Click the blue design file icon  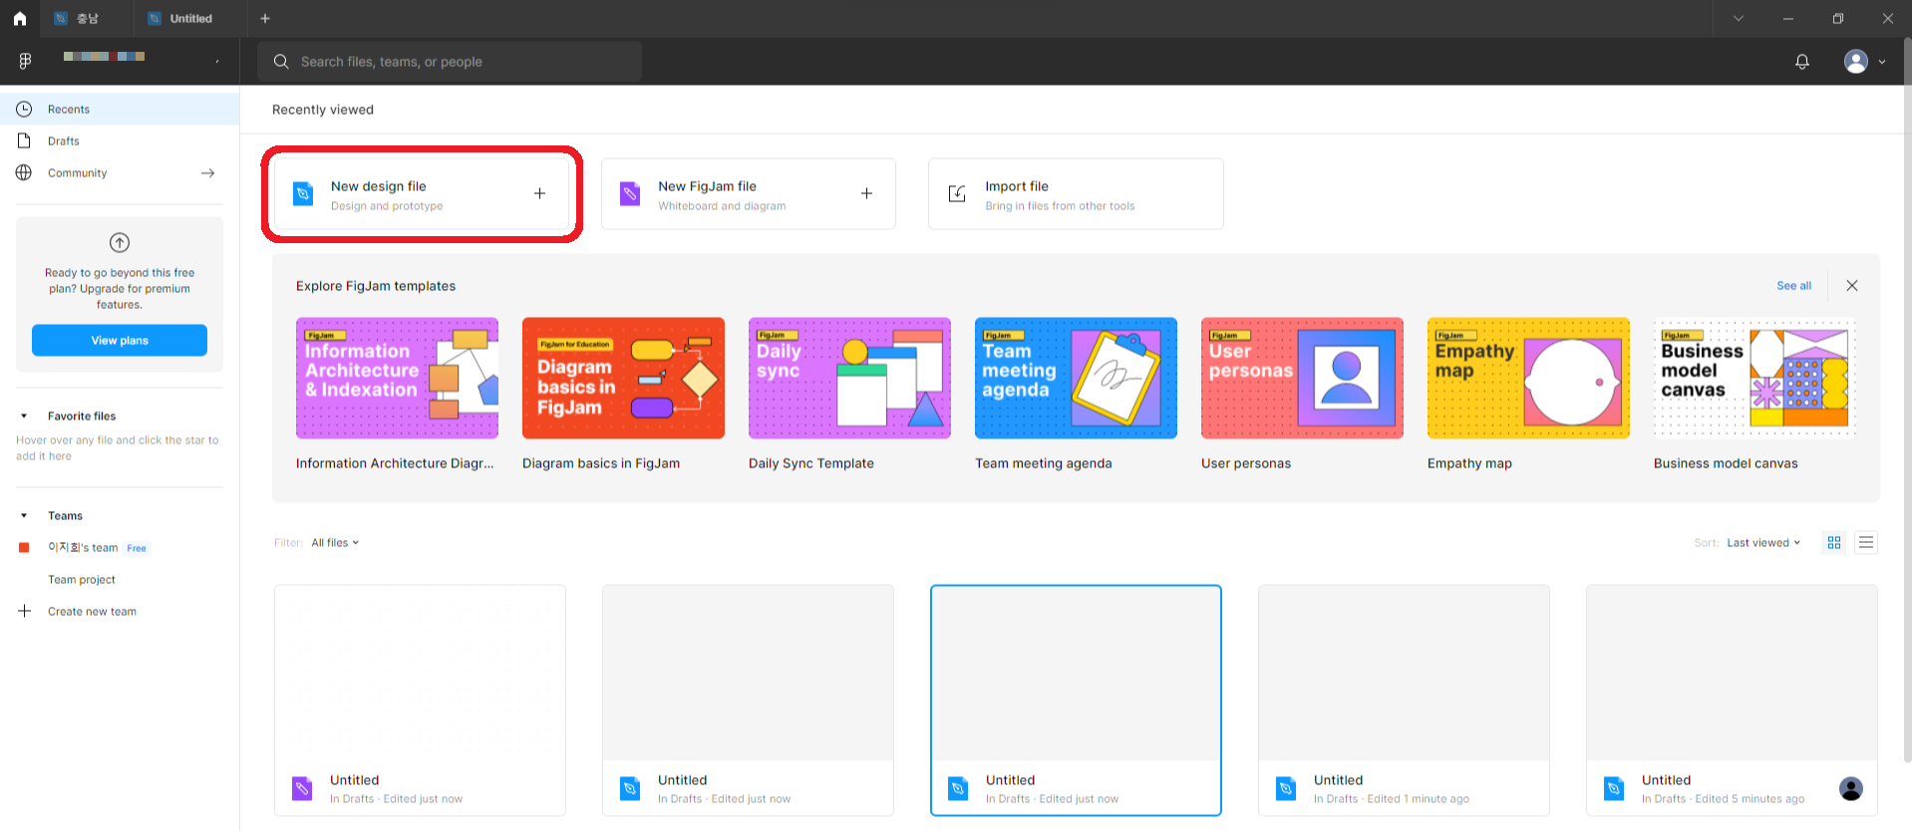303,193
